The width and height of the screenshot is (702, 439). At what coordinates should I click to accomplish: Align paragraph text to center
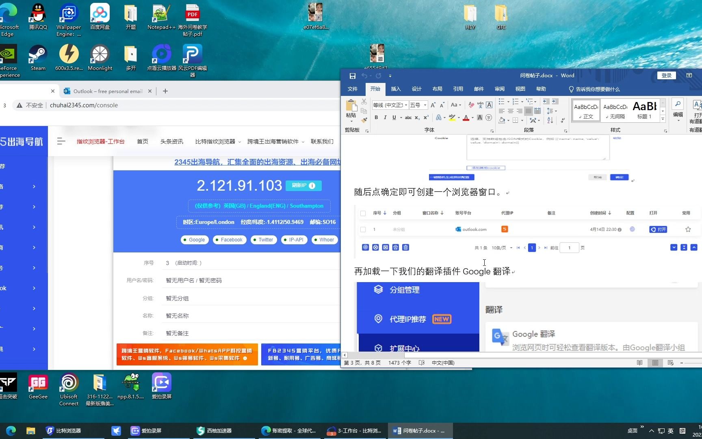(511, 111)
